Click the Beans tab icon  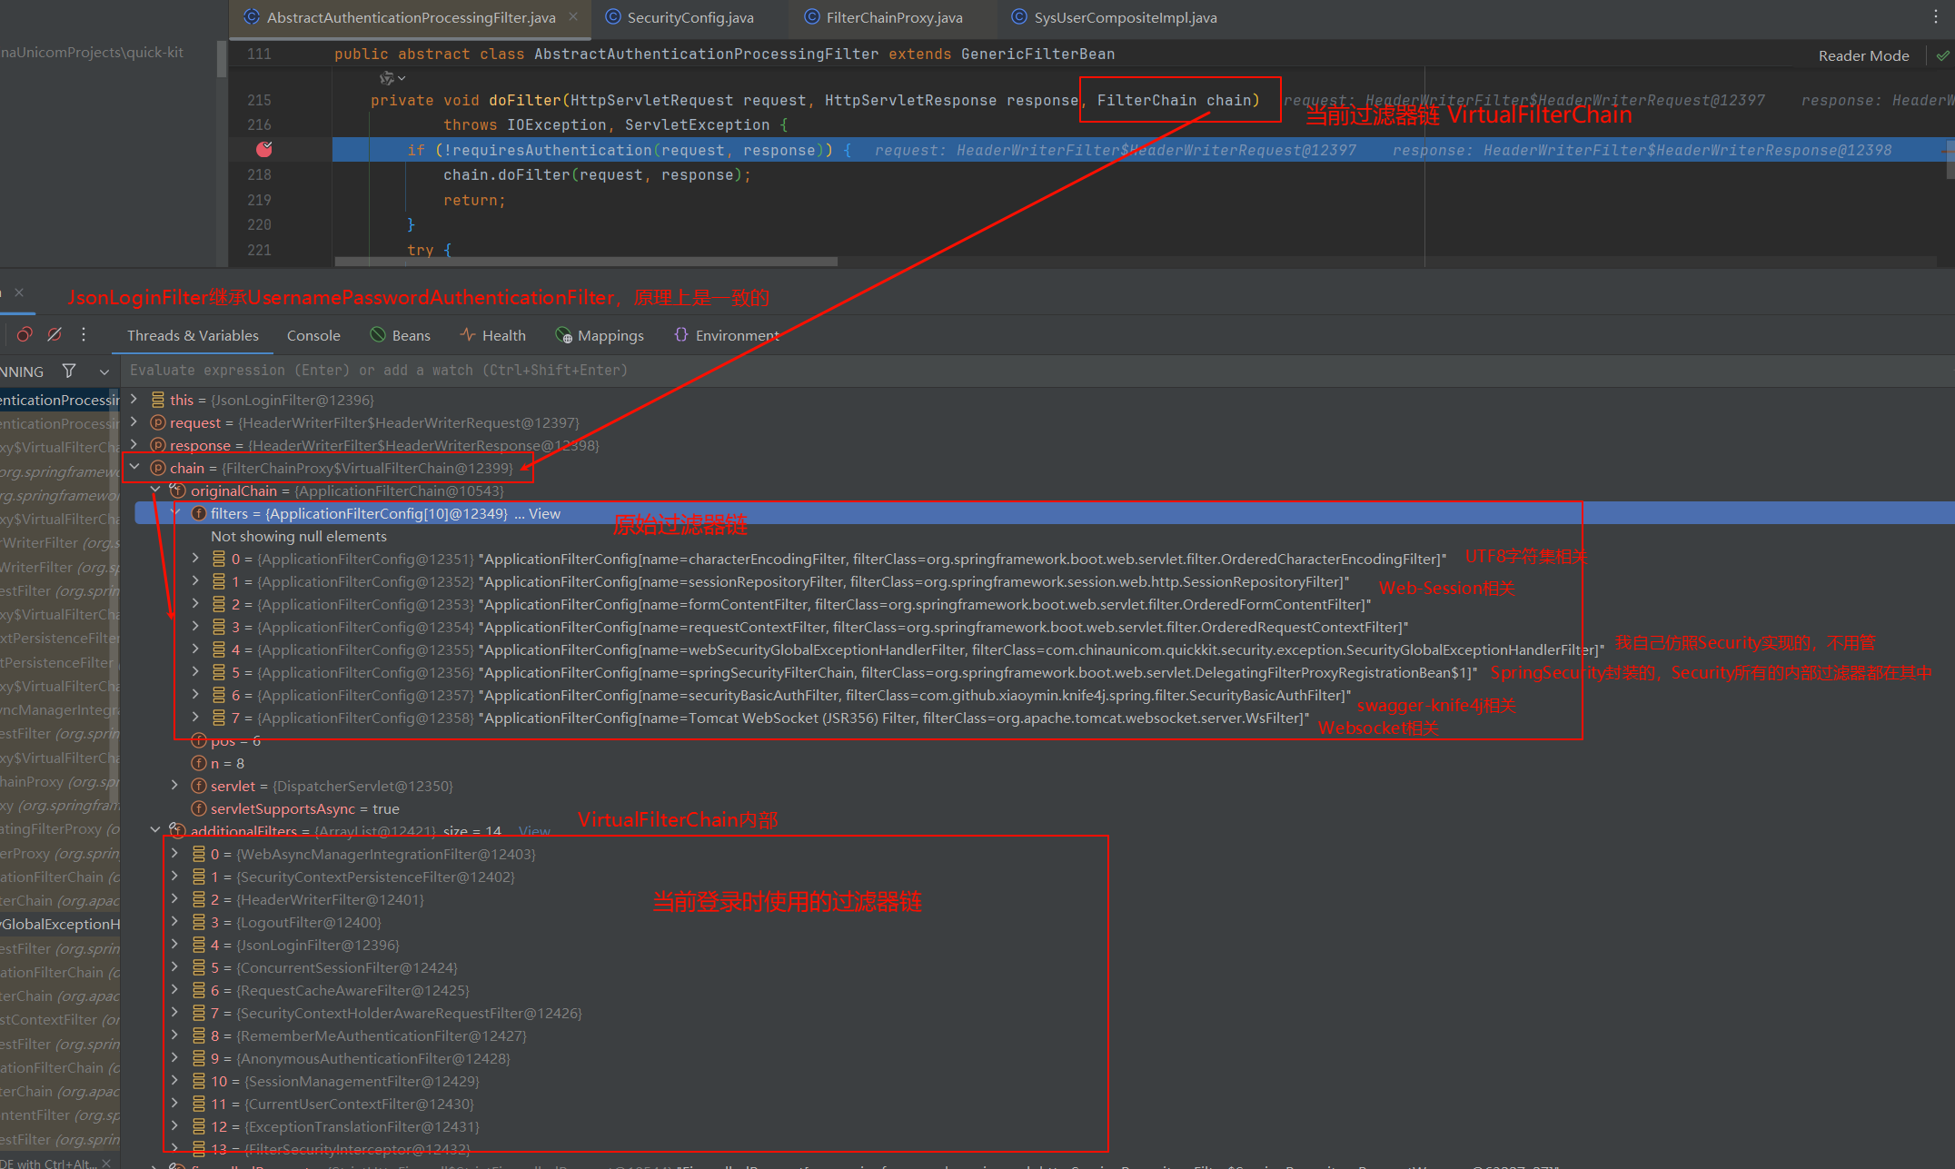[378, 334]
